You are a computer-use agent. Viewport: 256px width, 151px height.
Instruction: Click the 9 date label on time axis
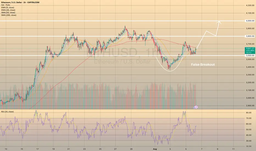click(x=218, y=149)
